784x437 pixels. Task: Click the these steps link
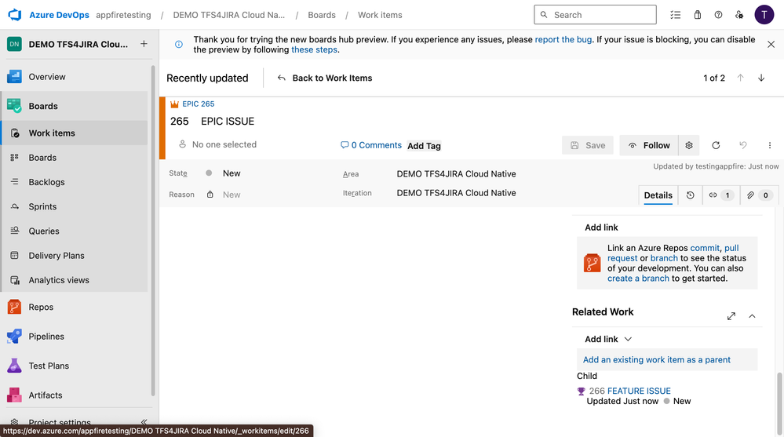coord(314,49)
